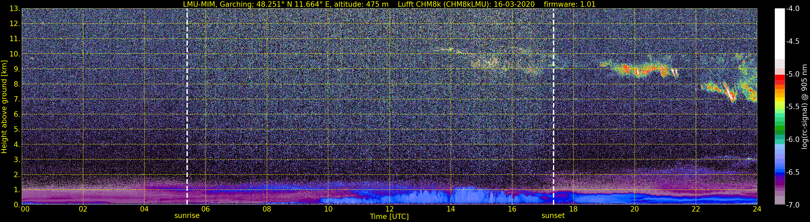Viewport: 810px width, 222px height.
Task: Click the white top section of the colorbar
Action: [779, 34]
